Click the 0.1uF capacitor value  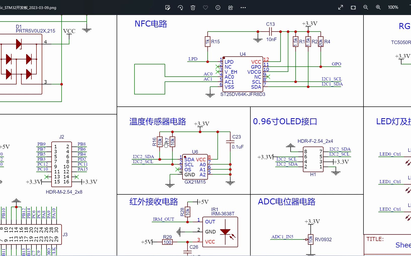coord(238,147)
